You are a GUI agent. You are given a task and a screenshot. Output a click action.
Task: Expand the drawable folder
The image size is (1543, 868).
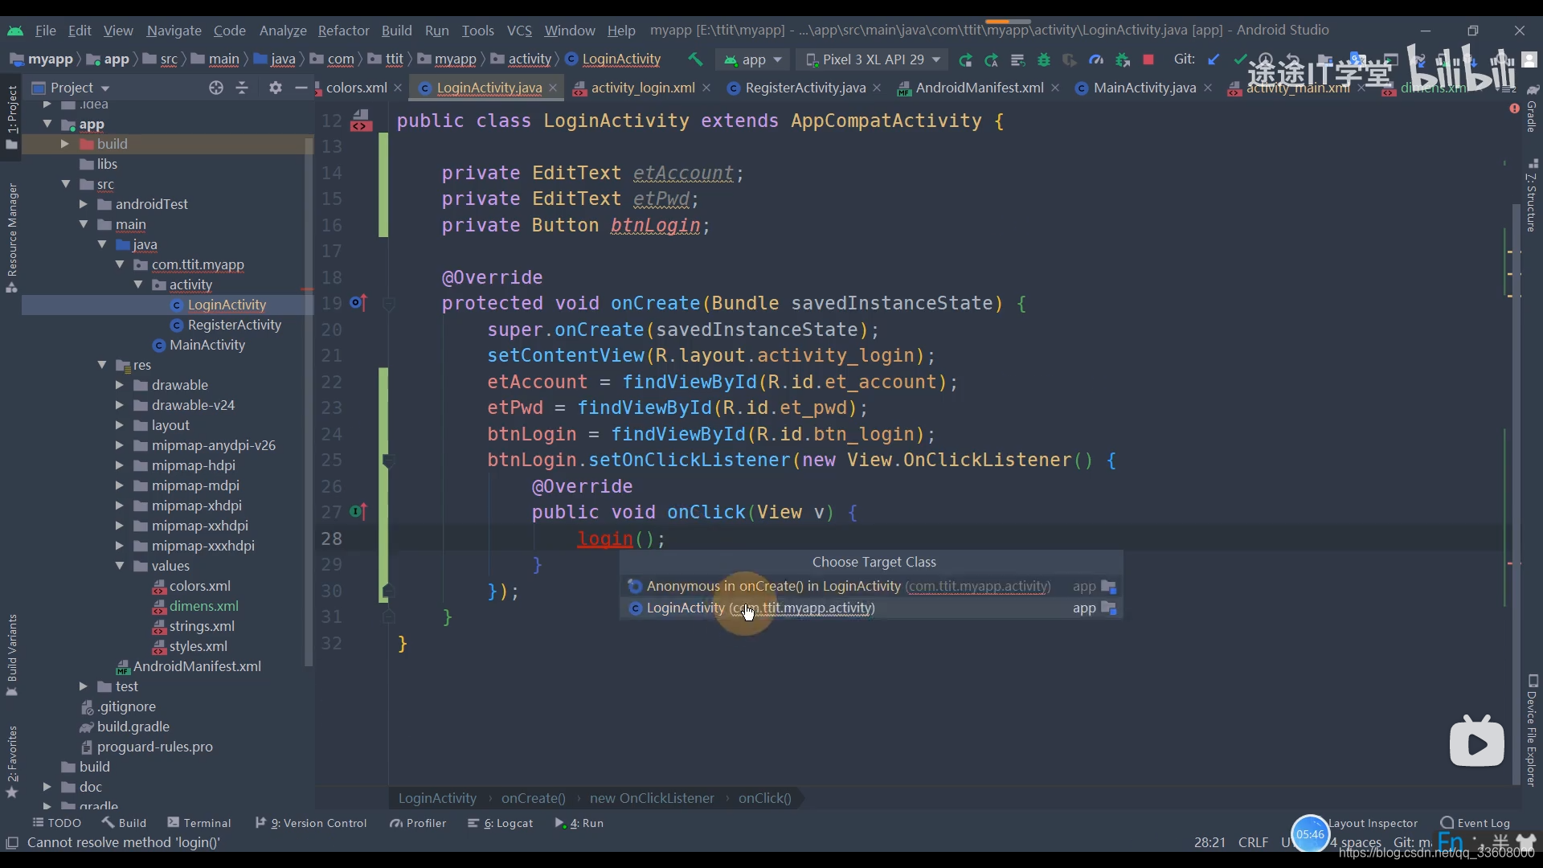pyautogui.click(x=120, y=385)
